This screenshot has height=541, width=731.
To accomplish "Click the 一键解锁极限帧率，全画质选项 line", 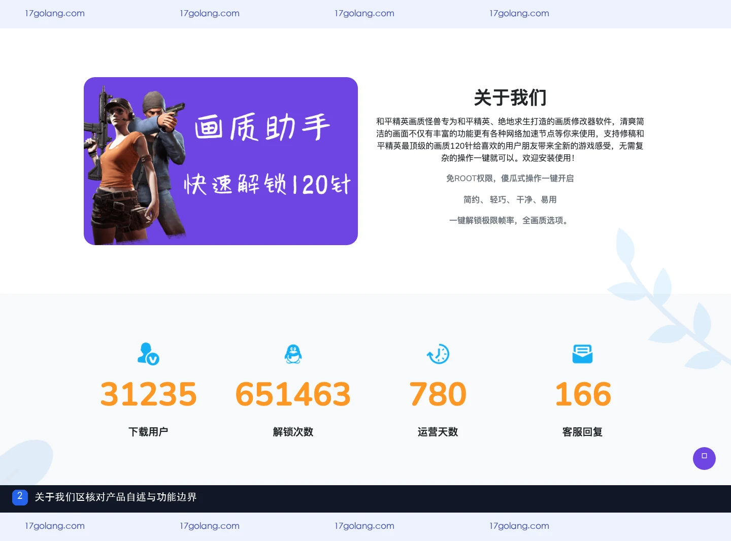I will (510, 220).
